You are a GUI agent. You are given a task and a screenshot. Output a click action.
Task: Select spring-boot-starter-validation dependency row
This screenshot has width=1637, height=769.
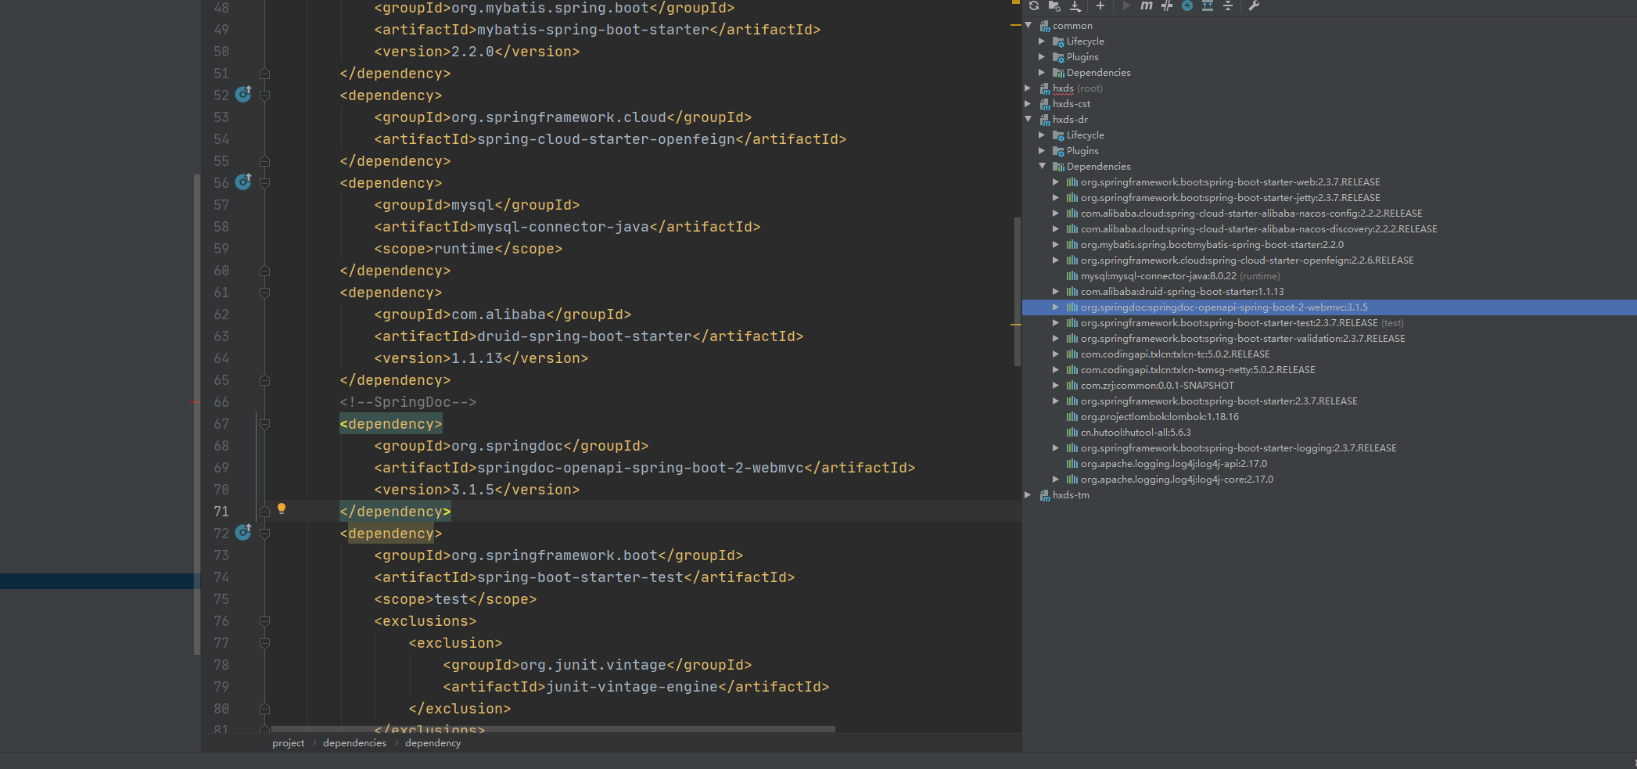pyautogui.click(x=1243, y=339)
